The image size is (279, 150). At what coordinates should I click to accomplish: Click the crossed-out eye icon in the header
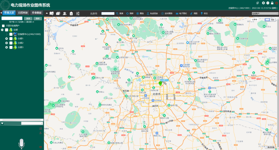[258, 3]
